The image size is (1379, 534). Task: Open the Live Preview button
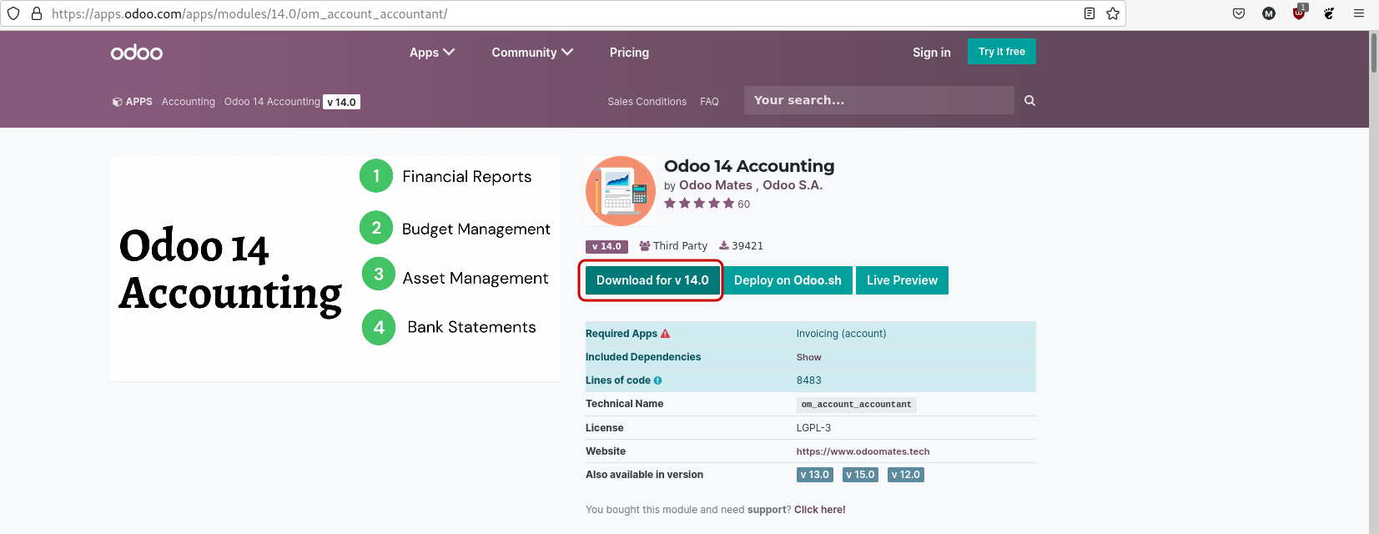pos(902,280)
